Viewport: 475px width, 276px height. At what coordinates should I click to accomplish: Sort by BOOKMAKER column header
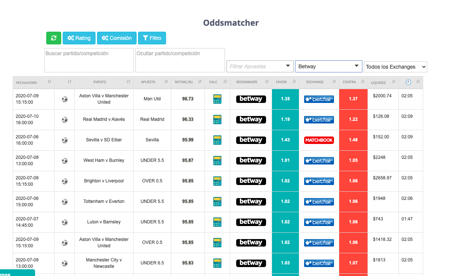click(x=251, y=82)
